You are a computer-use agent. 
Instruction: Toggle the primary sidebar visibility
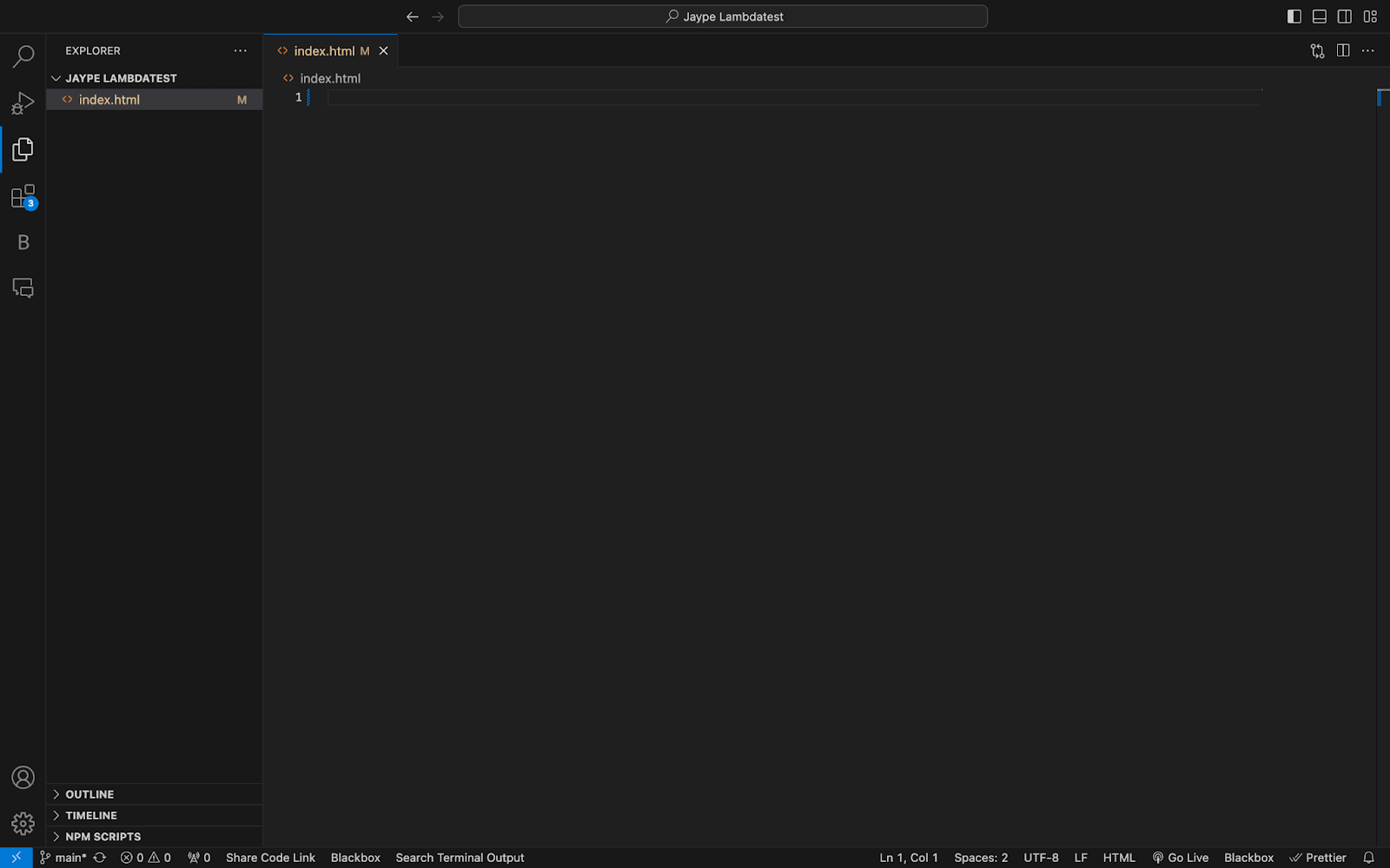(x=1294, y=16)
